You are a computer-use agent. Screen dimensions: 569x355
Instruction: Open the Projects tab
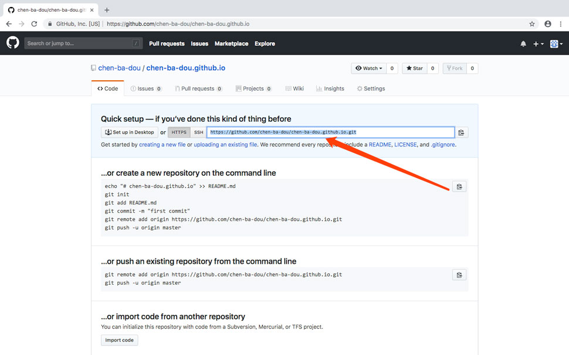tap(253, 89)
